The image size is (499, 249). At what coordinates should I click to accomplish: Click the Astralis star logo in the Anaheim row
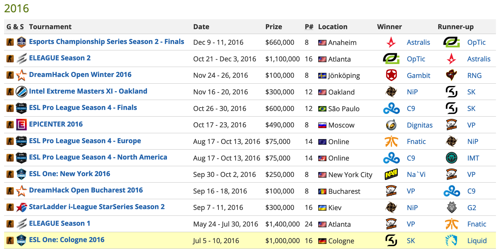coord(391,42)
